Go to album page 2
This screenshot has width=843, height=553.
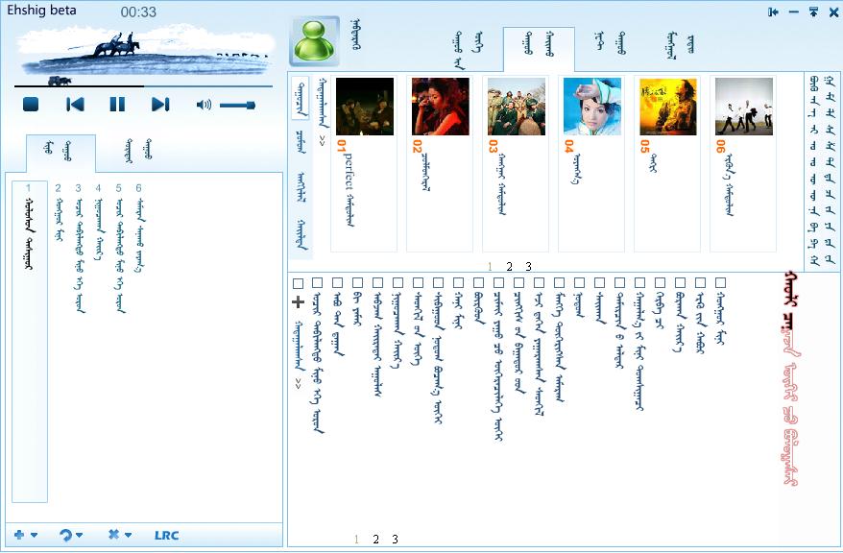point(509,266)
